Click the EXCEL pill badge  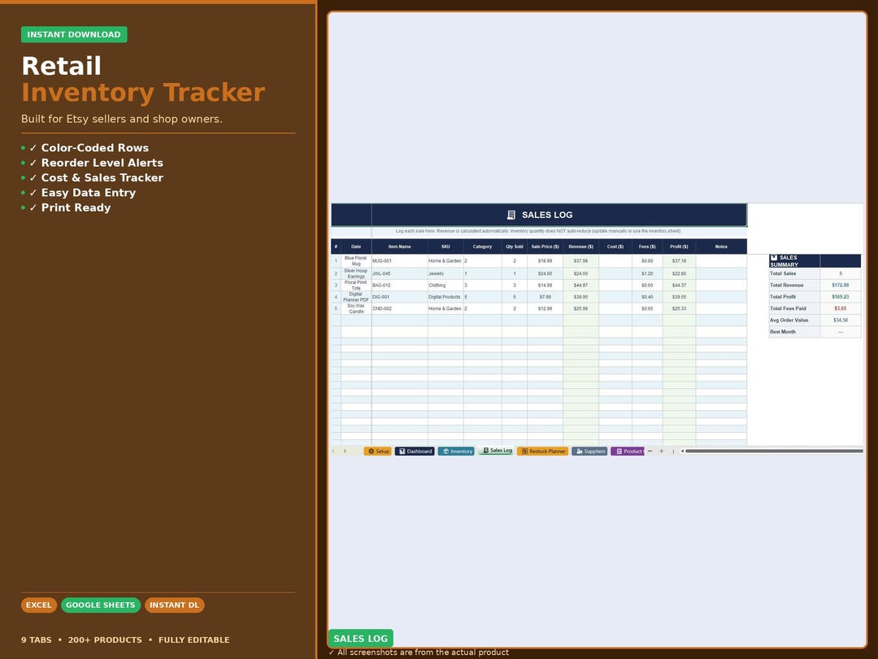pyautogui.click(x=39, y=605)
